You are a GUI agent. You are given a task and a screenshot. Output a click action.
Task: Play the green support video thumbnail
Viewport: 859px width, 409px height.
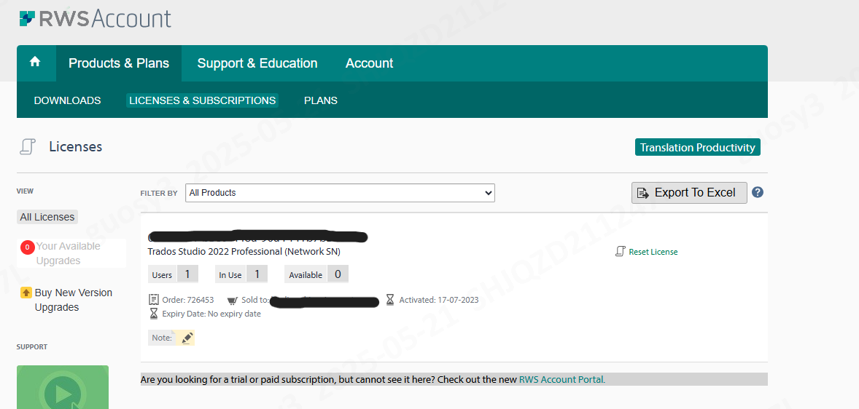(63, 387)
